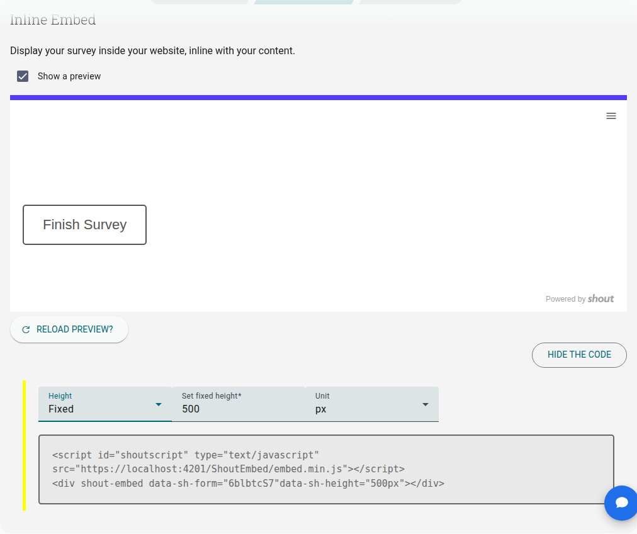Click the embed code snippet box

pyautogui.click(x=326, y=469)
